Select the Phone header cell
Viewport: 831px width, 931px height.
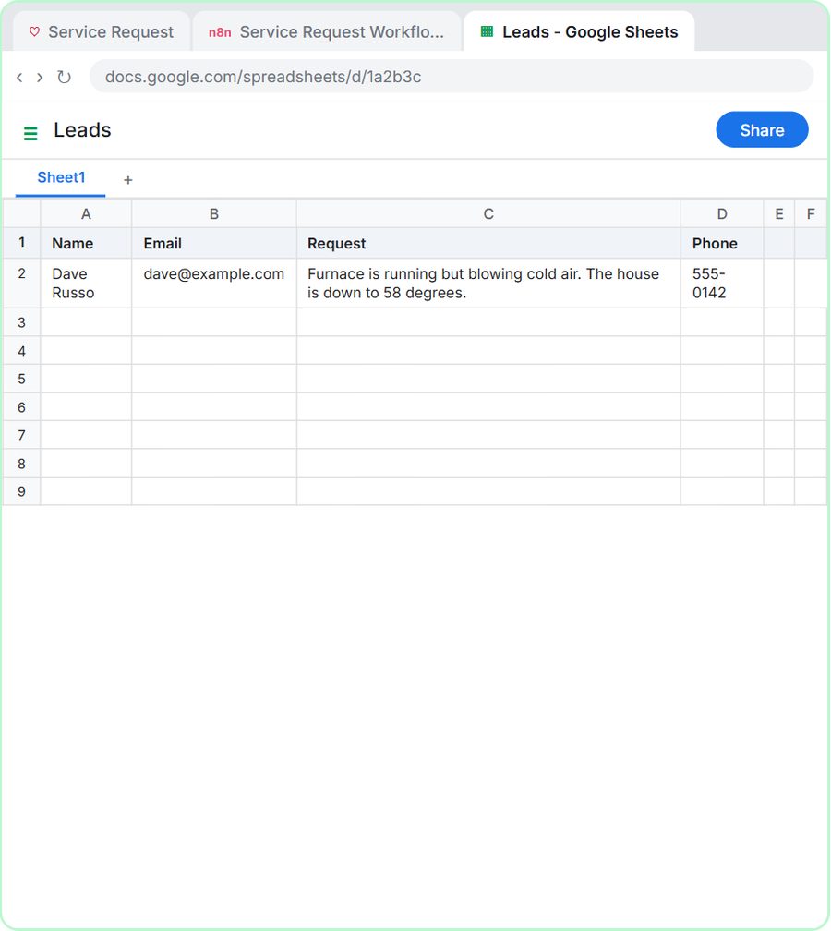[722, 244]
